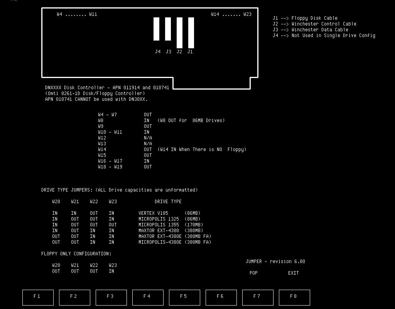Click the J2 connector on the board diagram
Screen dimensions: 395x309
click(x=179, y=33)
